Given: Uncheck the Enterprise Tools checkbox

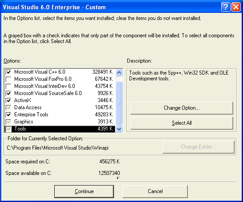Looking at the screenshot, I should pos(8,115).
